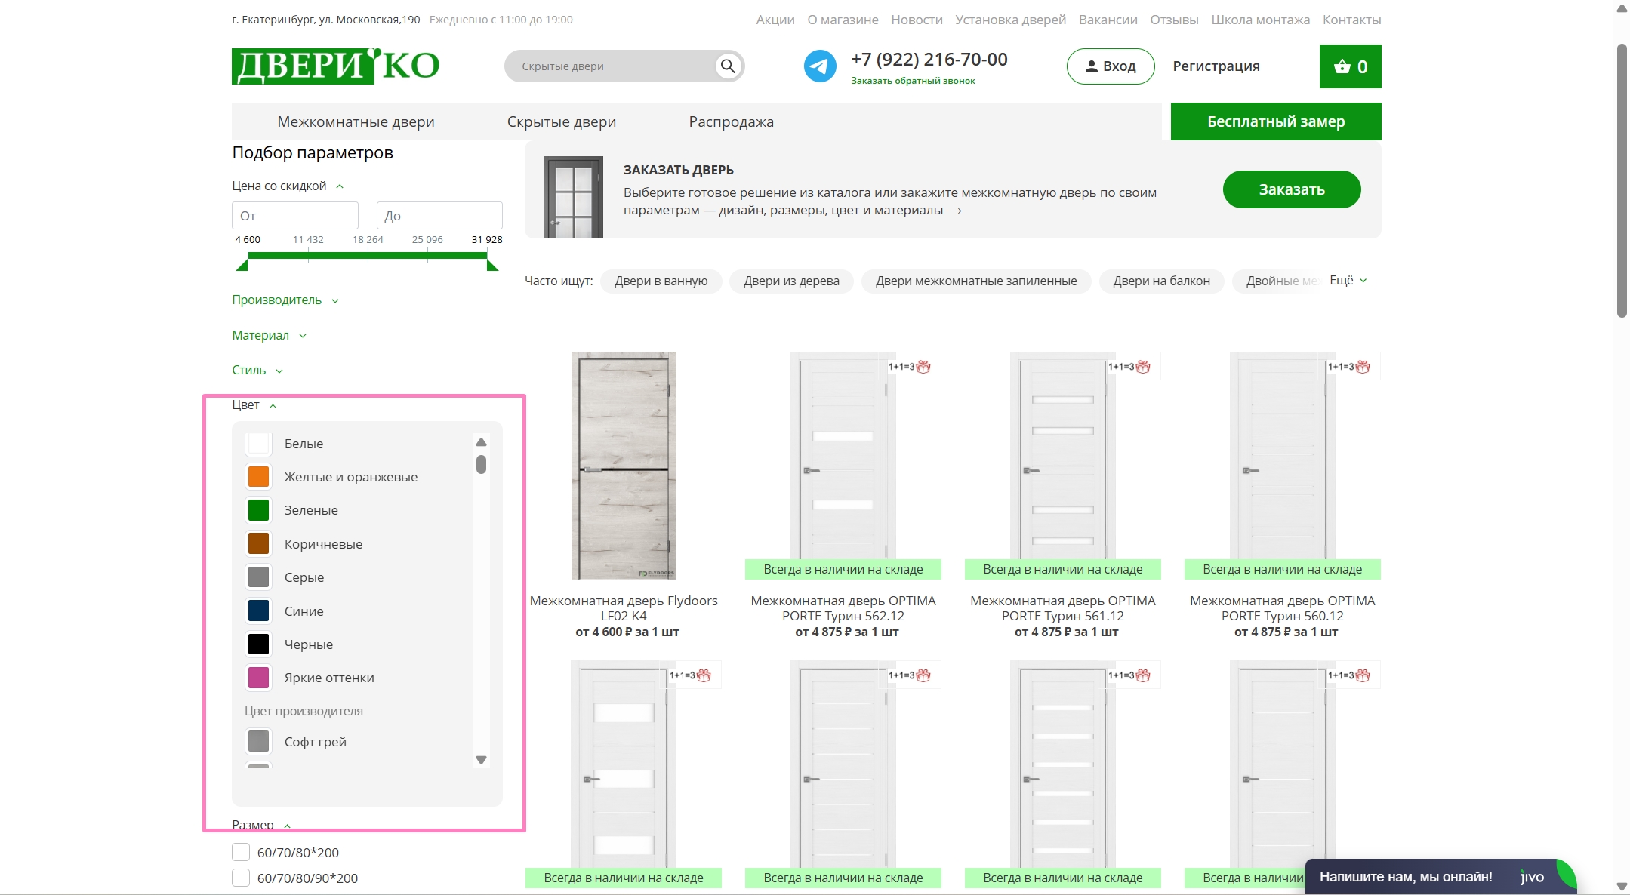
Task: Open OPTIMA PORTE Турин 561.12 door image
Action: click(x=1063, y=456)
